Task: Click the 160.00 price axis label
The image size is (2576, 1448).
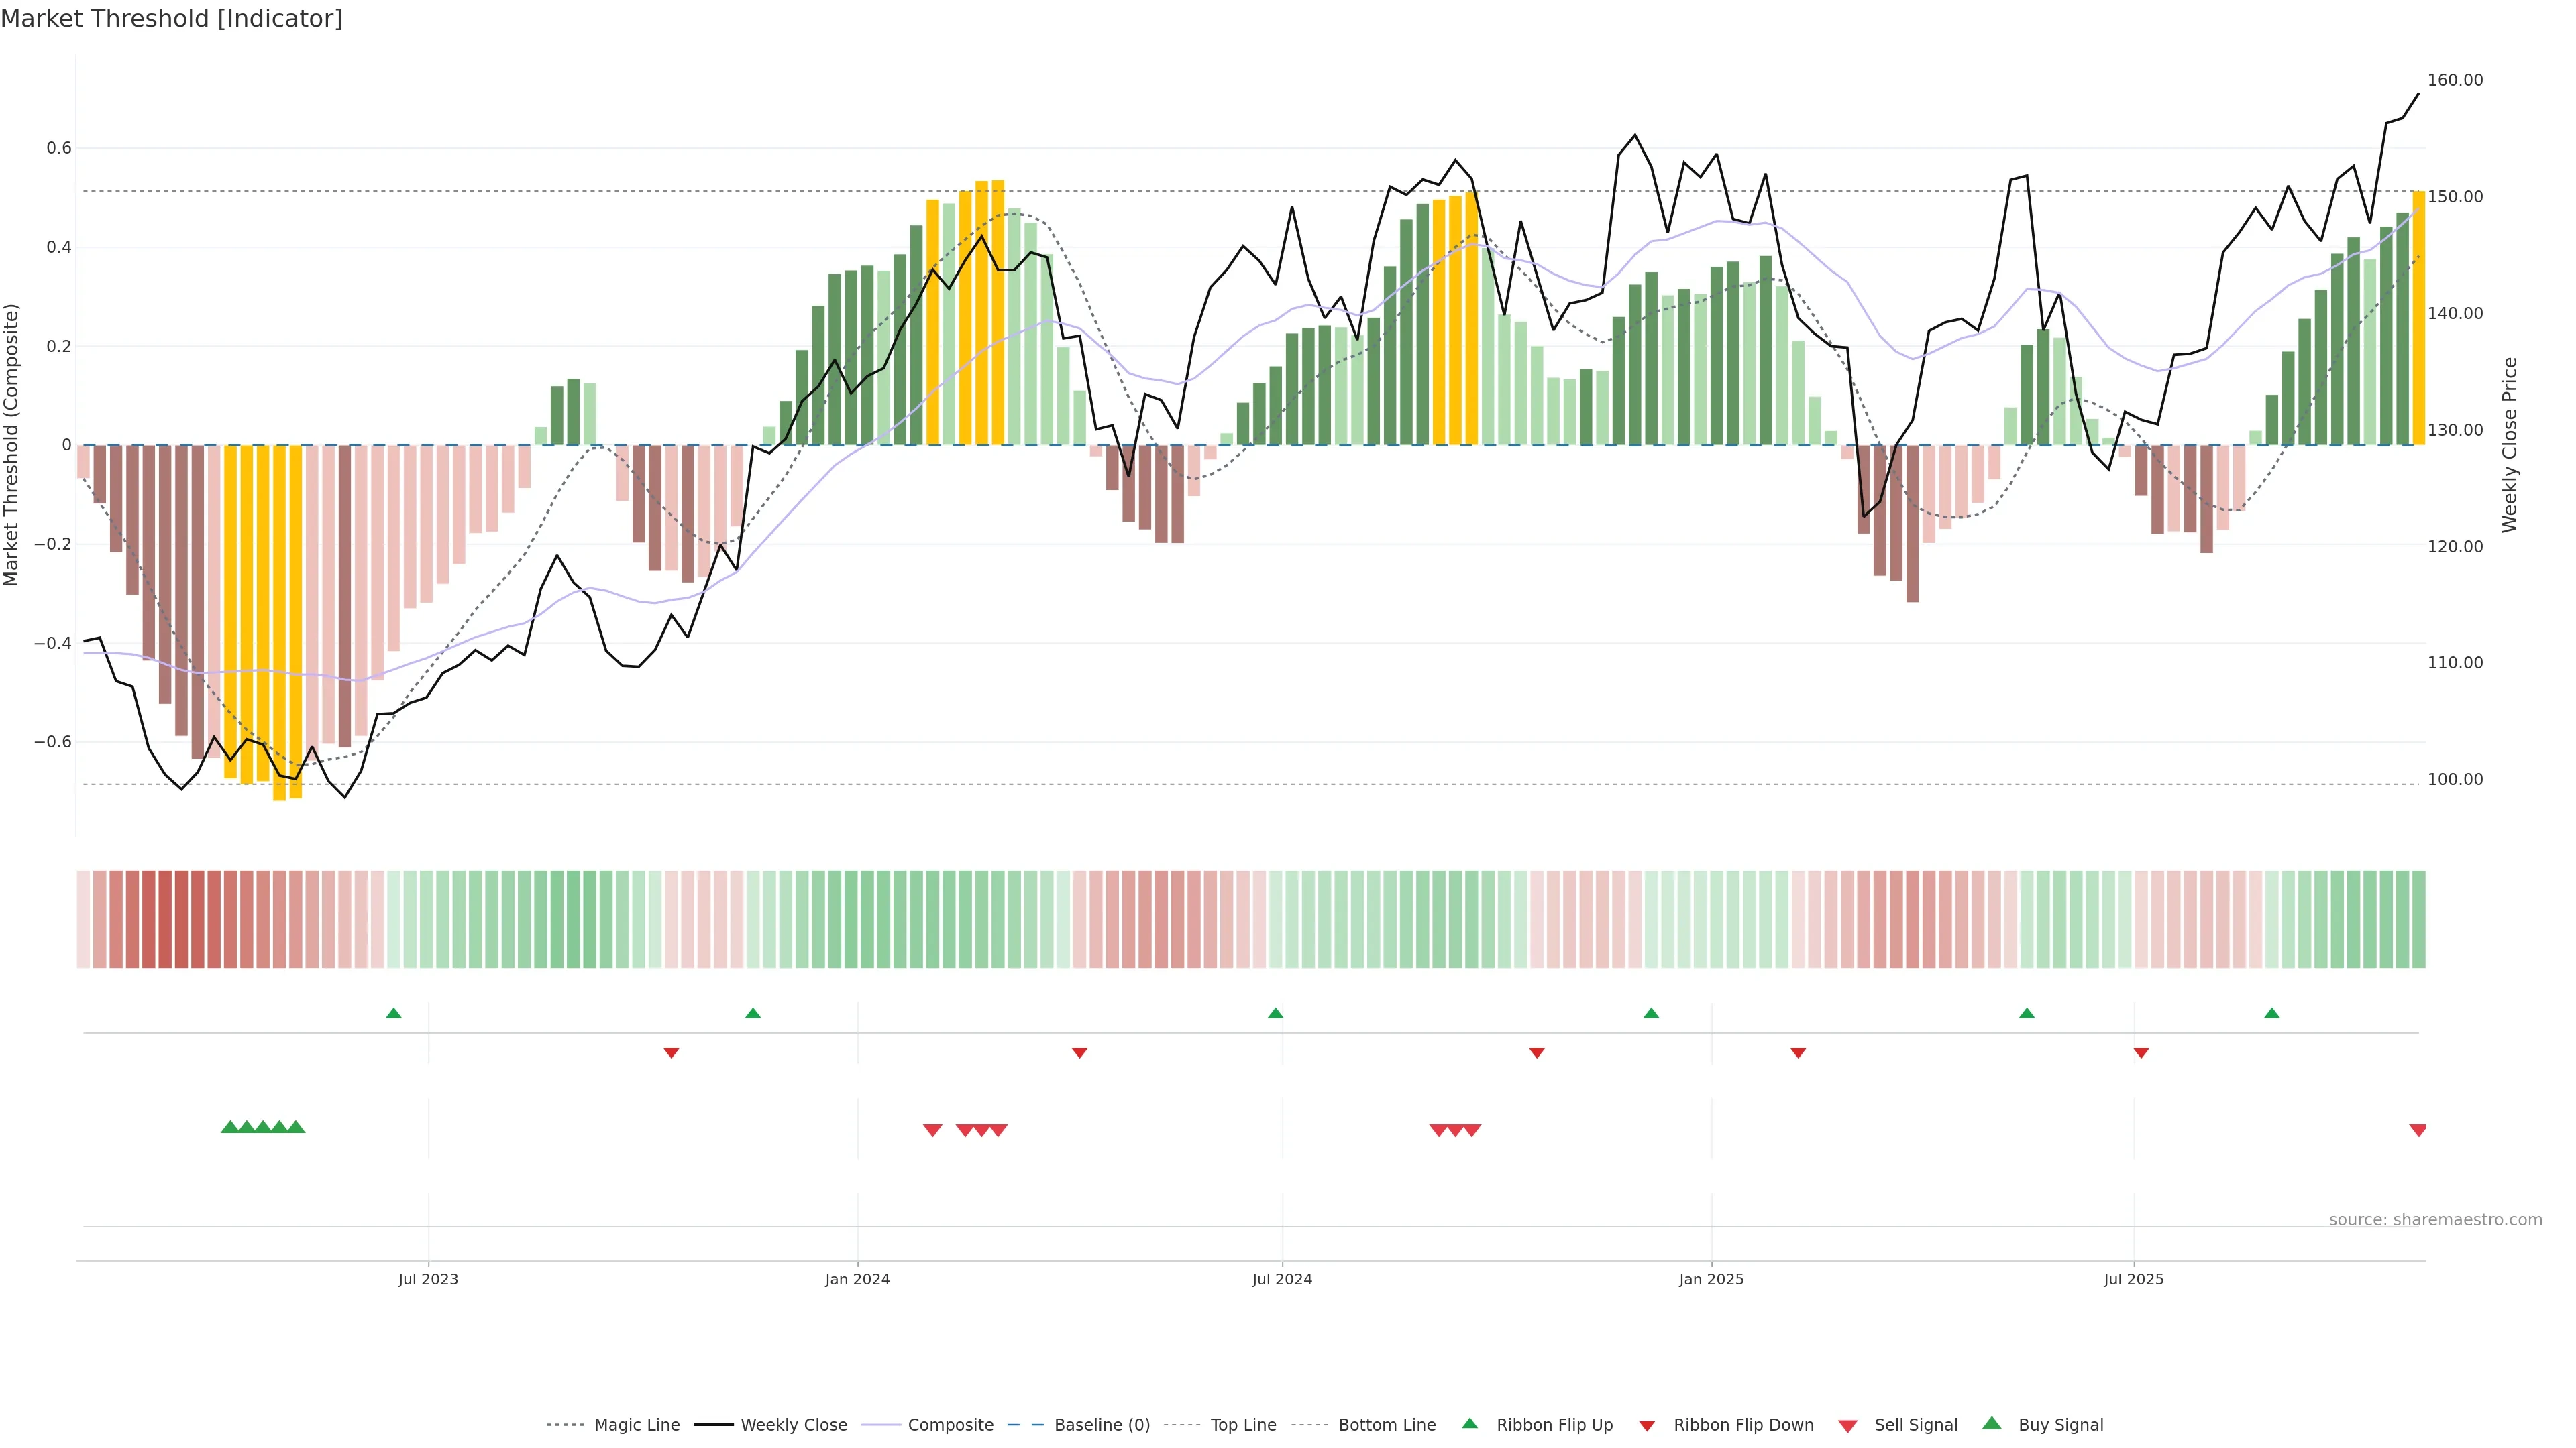Action: tap(2455, 80)
